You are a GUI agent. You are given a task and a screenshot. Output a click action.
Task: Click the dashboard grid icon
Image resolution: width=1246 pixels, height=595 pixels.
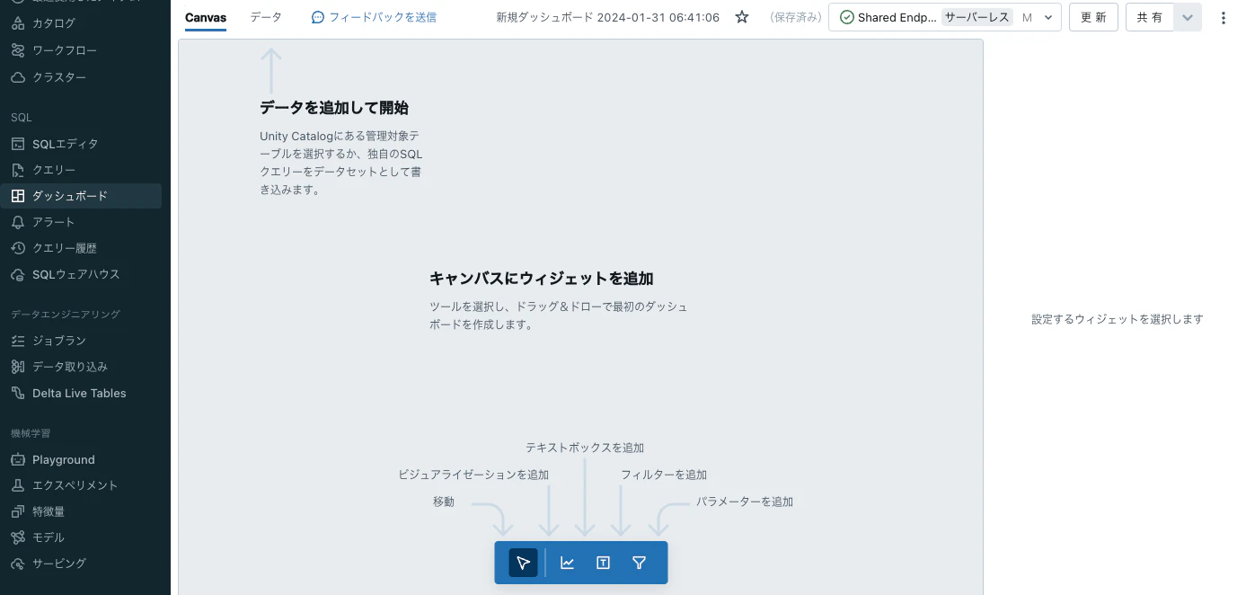18,196
